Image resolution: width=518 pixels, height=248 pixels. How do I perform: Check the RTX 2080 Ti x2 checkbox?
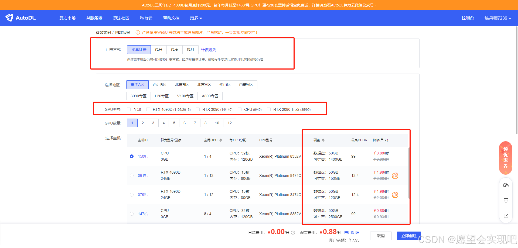[x=269, y=109]
